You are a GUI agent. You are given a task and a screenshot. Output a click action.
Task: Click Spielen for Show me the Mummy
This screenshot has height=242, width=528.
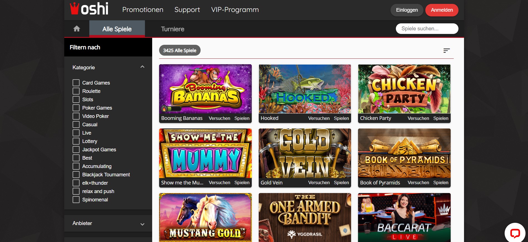(x=242, y=182)
